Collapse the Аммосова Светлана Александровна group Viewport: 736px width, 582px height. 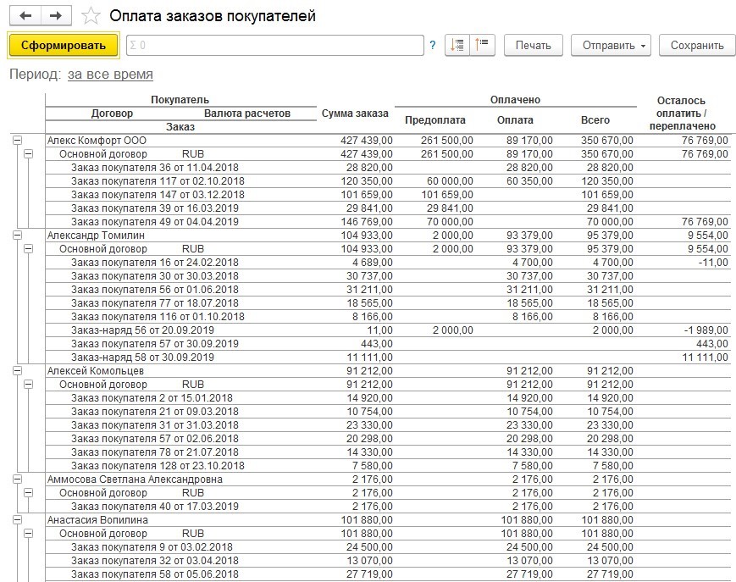pyautogui.click(x=17, y=479)
